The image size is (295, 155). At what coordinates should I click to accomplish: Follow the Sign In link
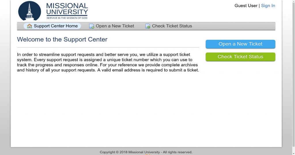coord(268,6)
